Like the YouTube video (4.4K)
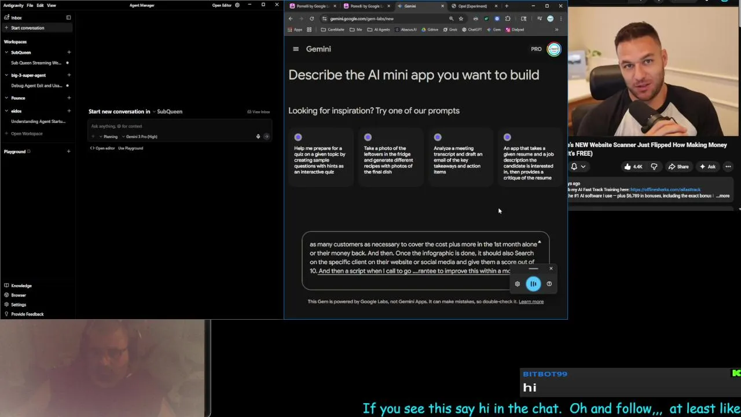 [x=633, y=167]
